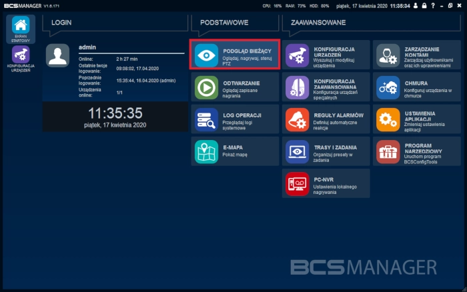Click the 'Ostatnie twoje logowanie:' label
The image size is (467, 292).
(93, 69)
